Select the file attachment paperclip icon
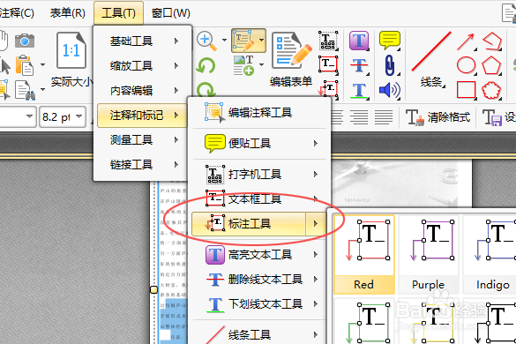Viewport: 516px width, 344px height. click(390, 65)
